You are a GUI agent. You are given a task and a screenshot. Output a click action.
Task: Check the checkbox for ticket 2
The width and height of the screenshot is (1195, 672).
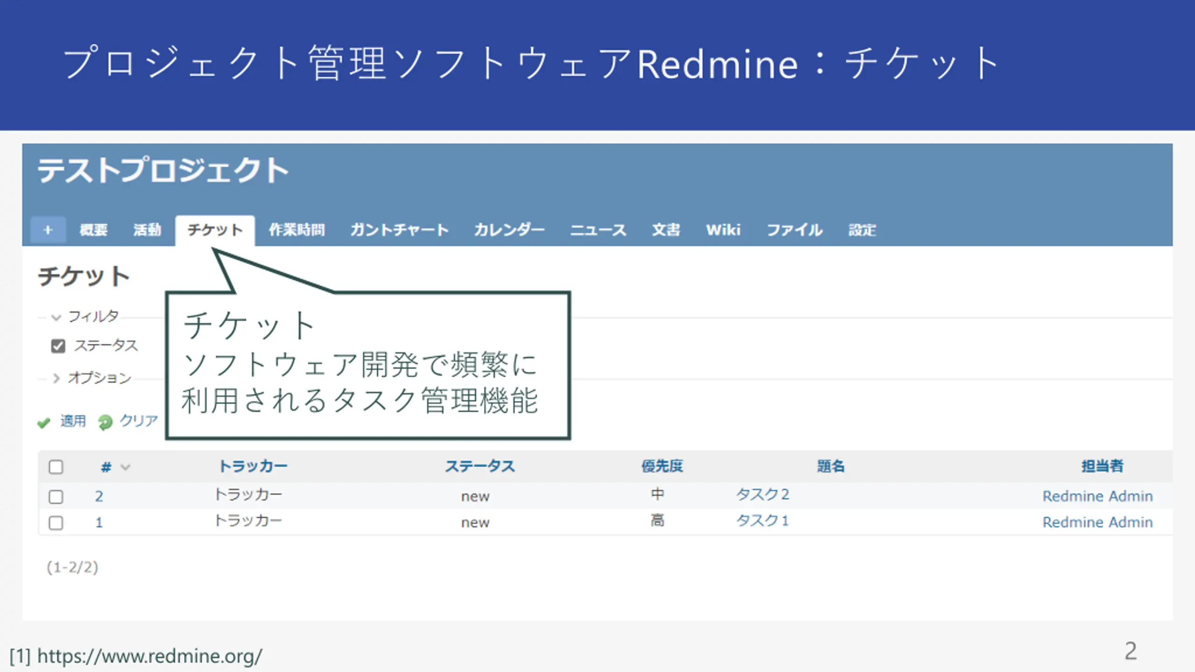(56, 497)
